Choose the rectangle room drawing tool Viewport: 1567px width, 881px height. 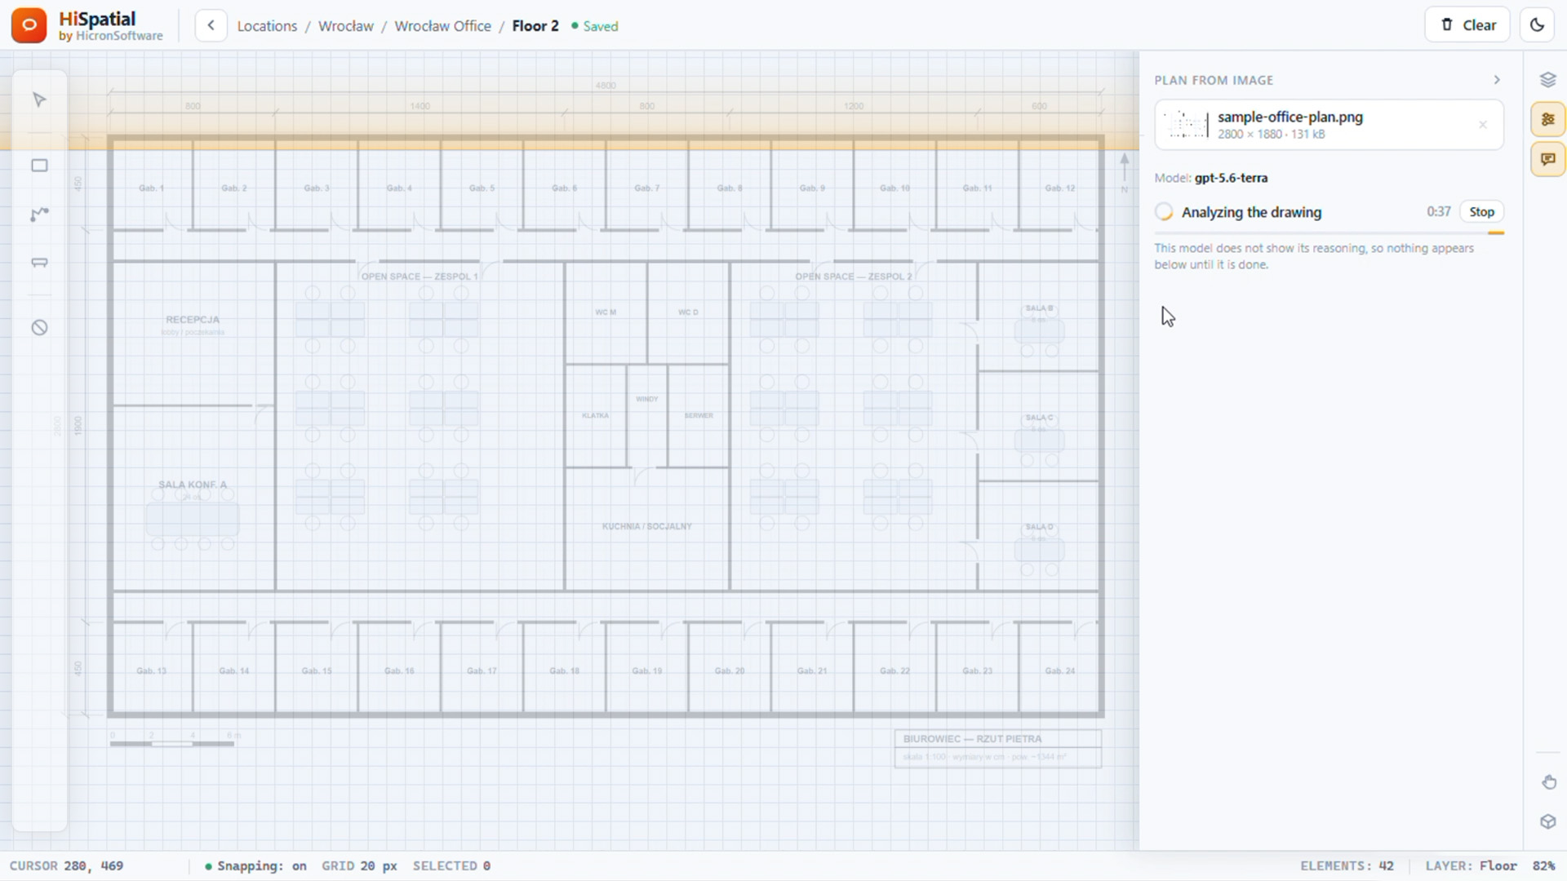[39, 166]
